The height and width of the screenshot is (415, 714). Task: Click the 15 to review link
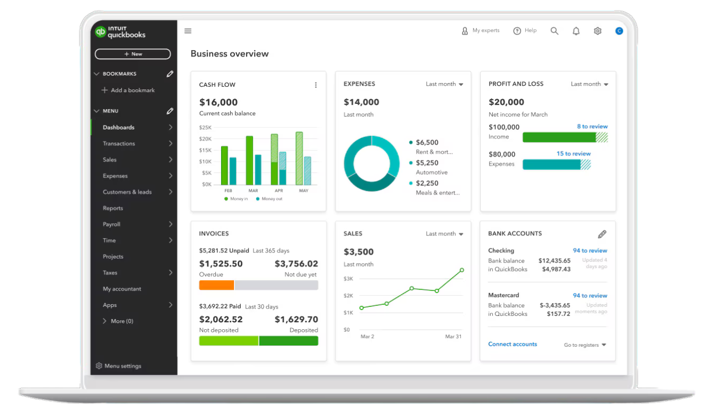573,154
